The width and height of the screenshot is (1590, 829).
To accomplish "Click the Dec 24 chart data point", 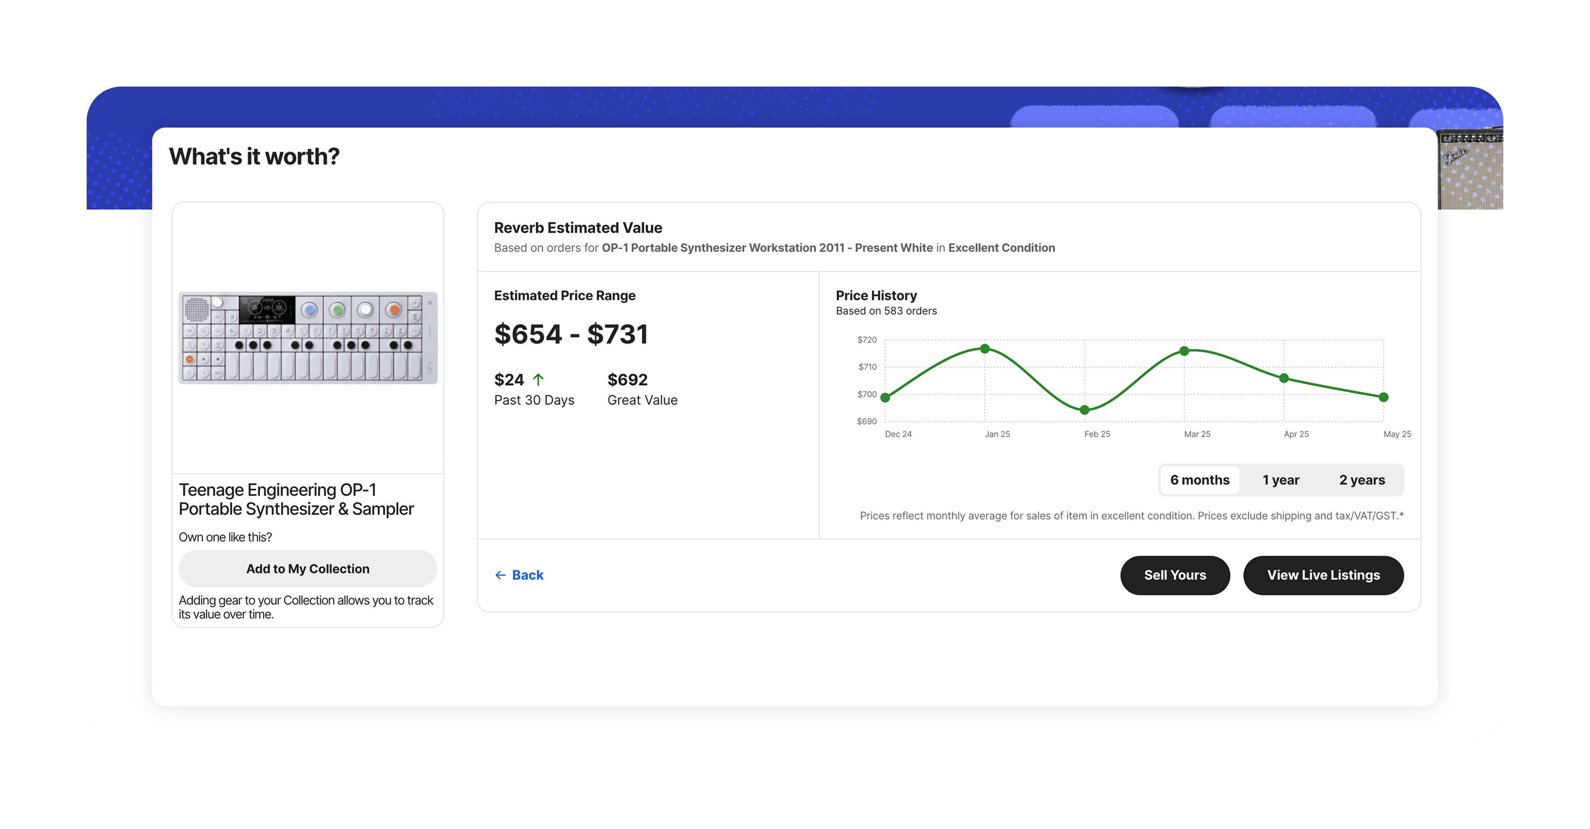I will [885, 397].
